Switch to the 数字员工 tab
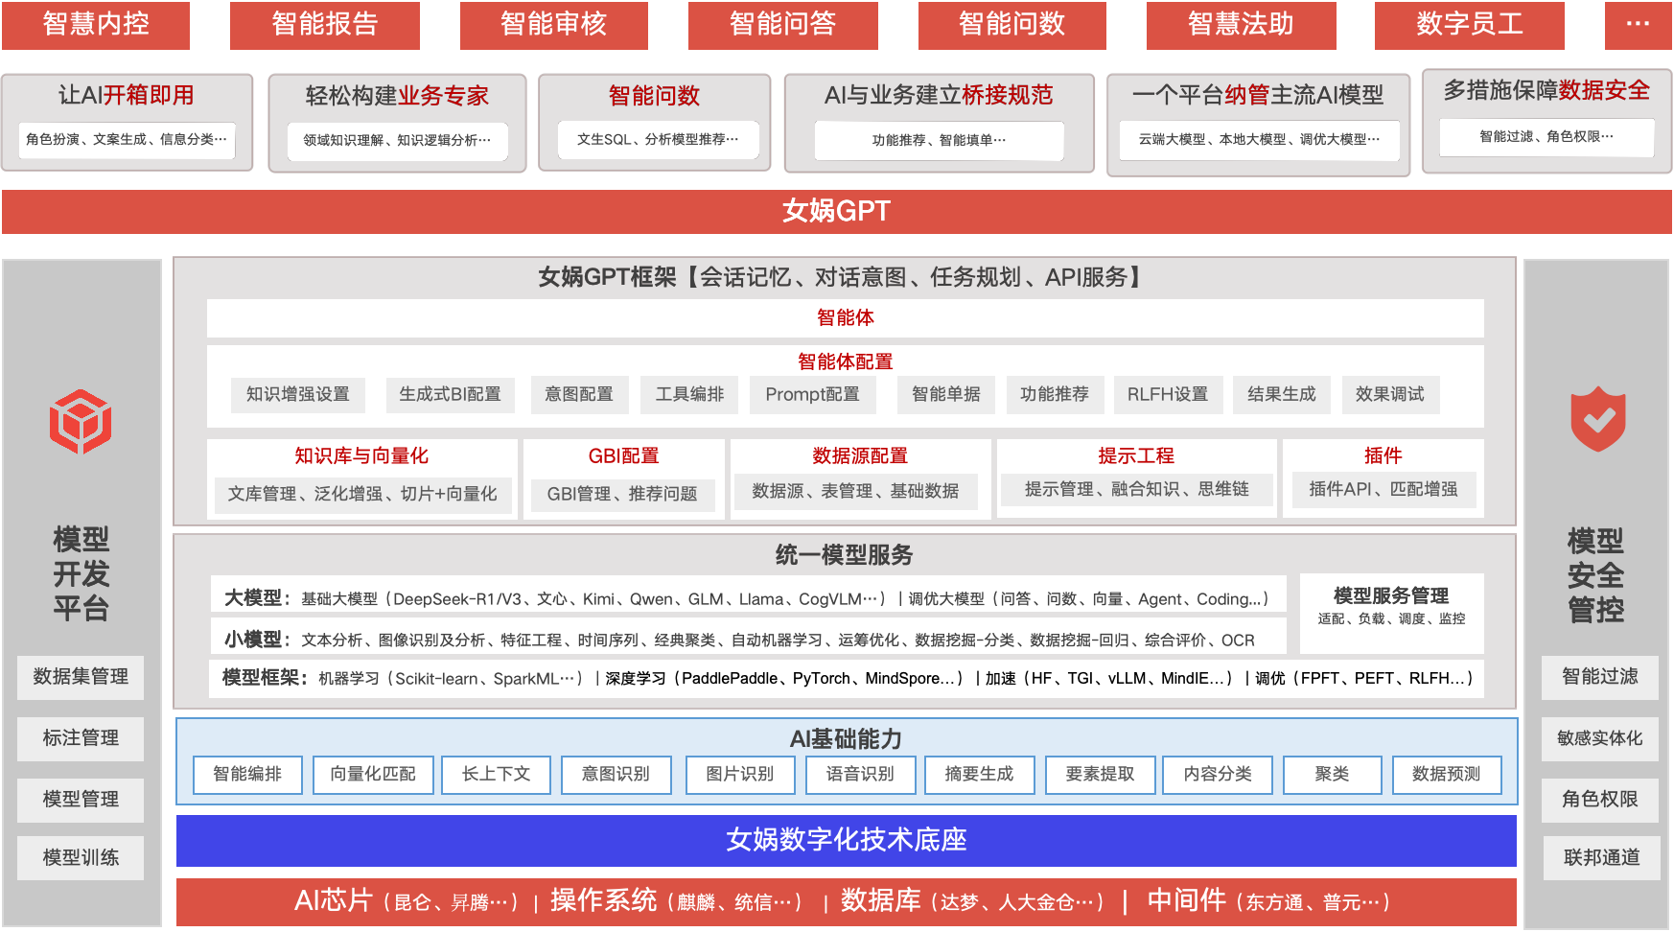Image resolution: width=1674 pixels, height=932 pixels. tap(1469, 24)
